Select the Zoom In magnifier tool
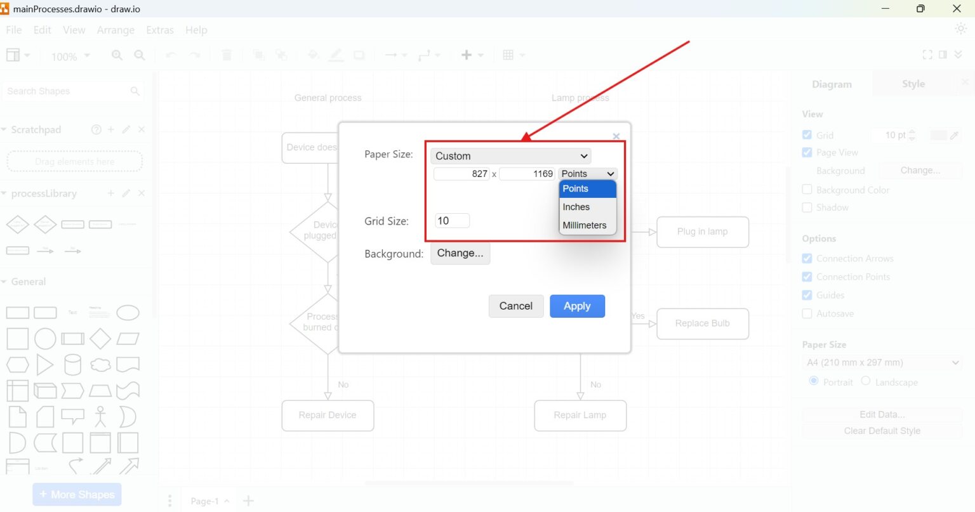Viewport: 975px width, 512px height. [117, 55]
